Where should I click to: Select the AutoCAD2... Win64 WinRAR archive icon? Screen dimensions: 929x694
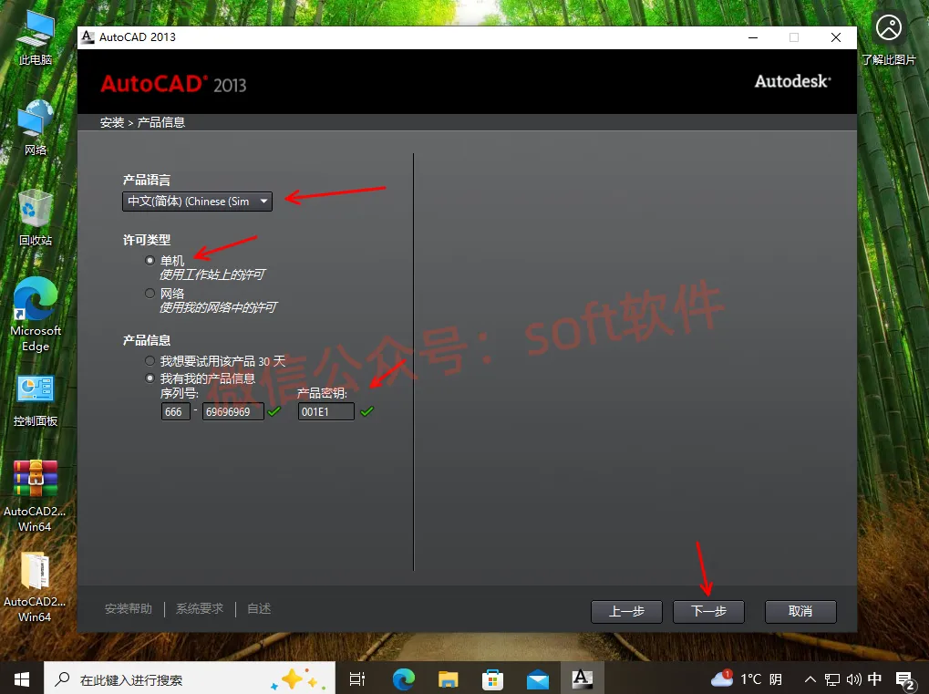[35, 496]
